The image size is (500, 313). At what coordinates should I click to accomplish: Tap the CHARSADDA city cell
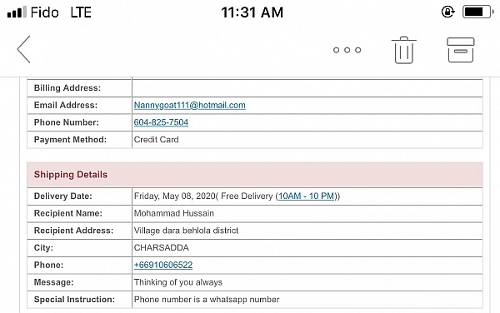[x=307, y=248]
